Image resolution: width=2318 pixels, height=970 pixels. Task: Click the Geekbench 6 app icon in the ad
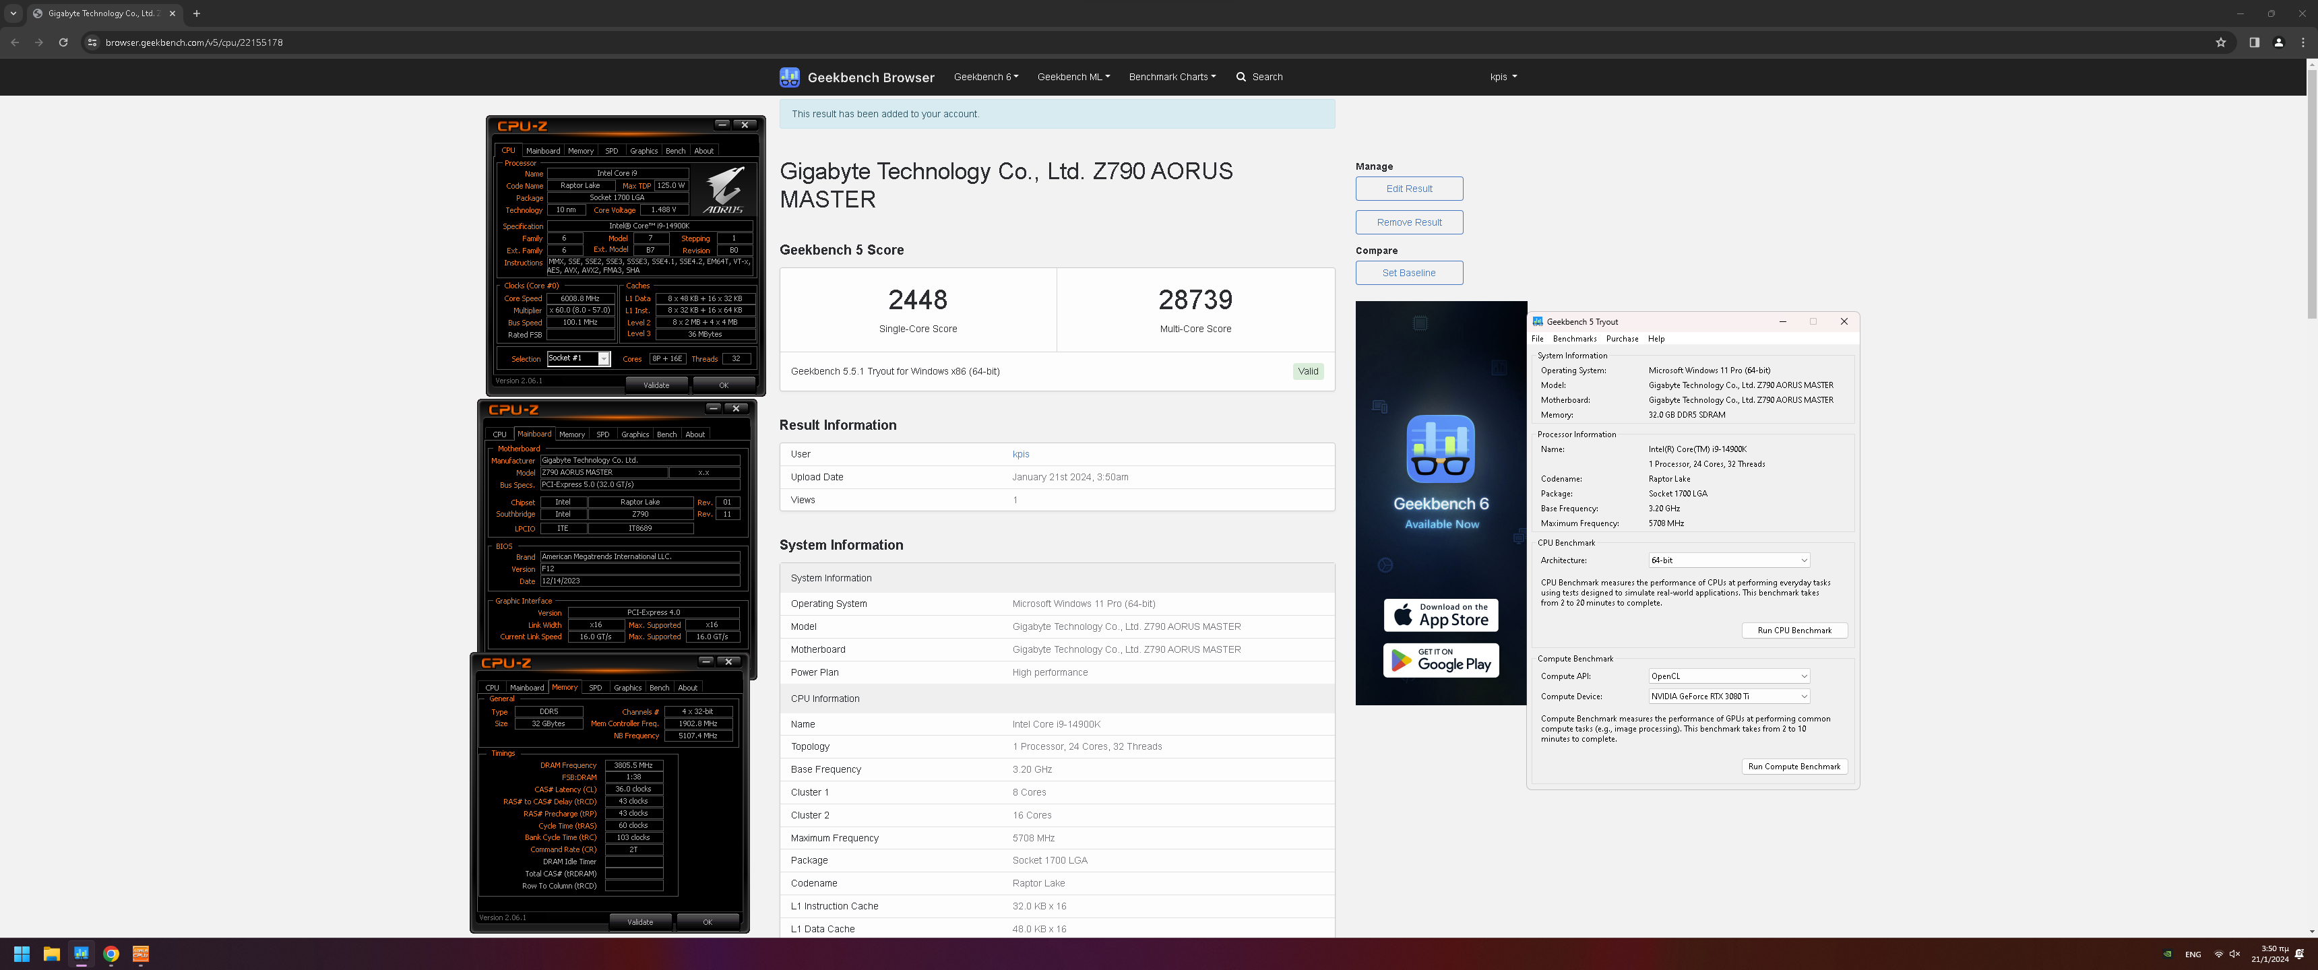point(1441,449)
